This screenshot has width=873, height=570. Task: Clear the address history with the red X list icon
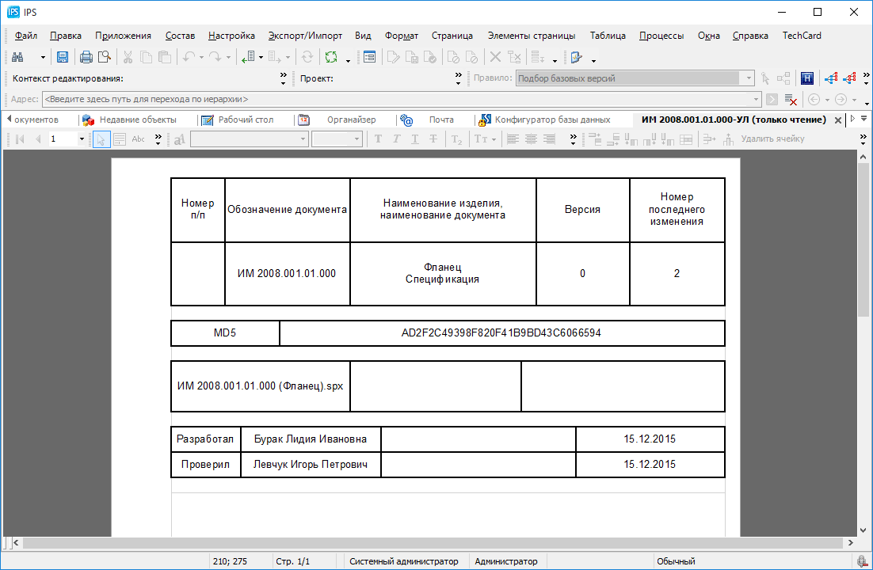pos(791,100)
